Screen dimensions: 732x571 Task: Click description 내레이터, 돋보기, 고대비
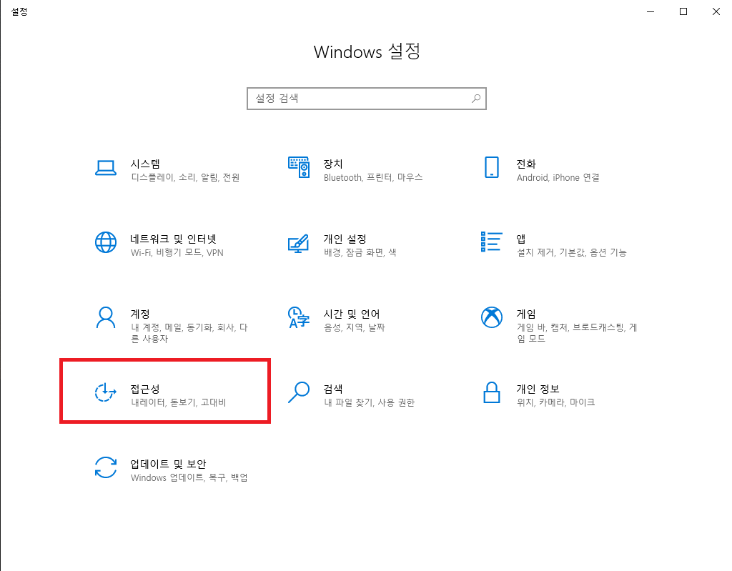point(178,402)
